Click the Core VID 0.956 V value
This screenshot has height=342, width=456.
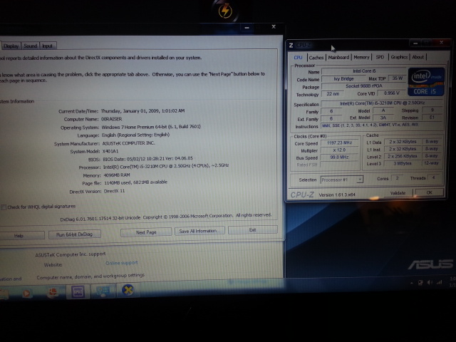(391, 93)
